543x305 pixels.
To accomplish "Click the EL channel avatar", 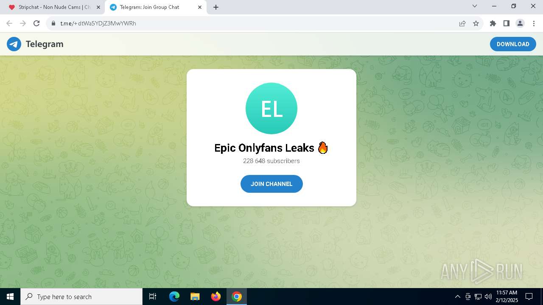I will 271,108.
